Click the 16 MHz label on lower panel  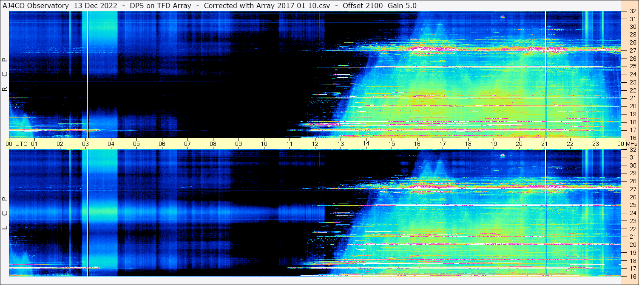(x=632, y=276)
